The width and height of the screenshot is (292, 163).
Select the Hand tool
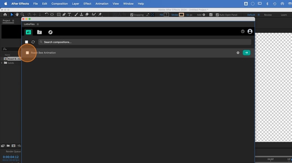tap(17, 14)
